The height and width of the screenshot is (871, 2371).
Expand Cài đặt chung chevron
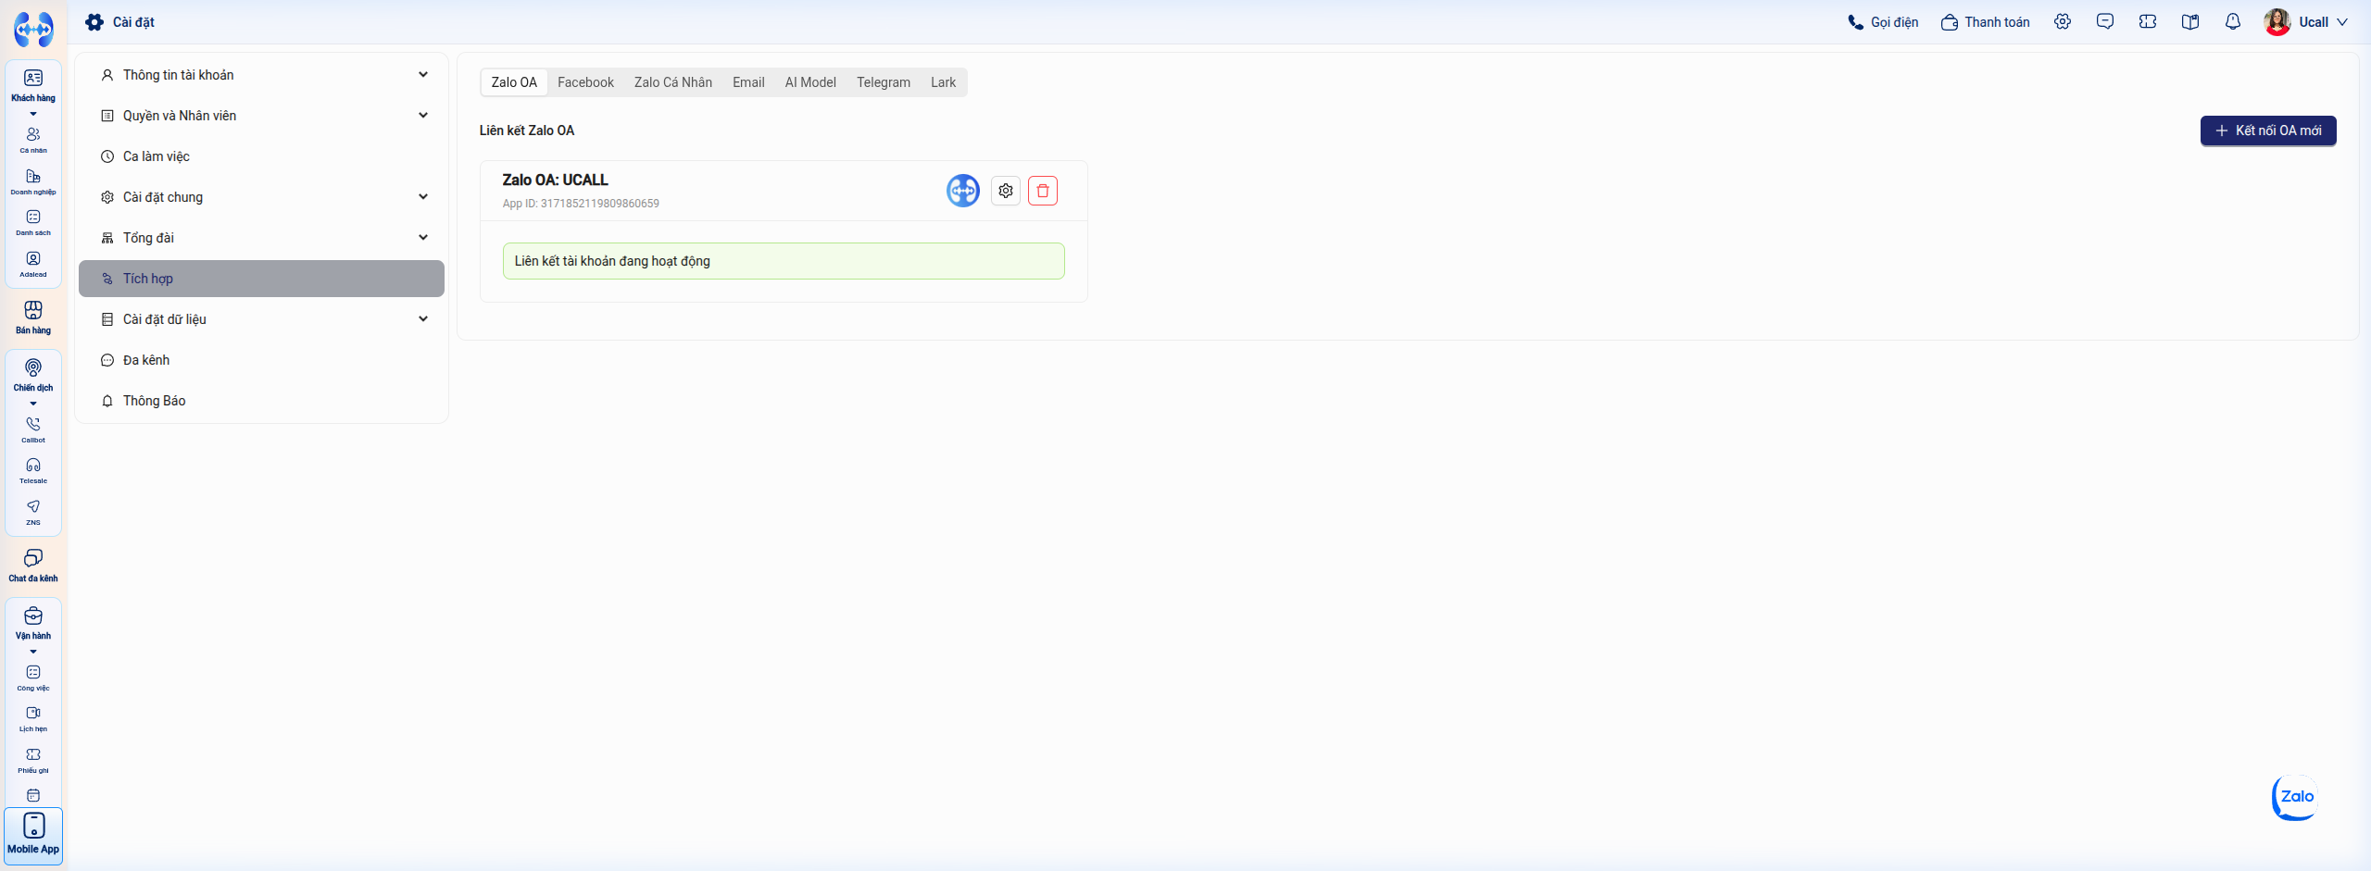[x=423, y=196]
